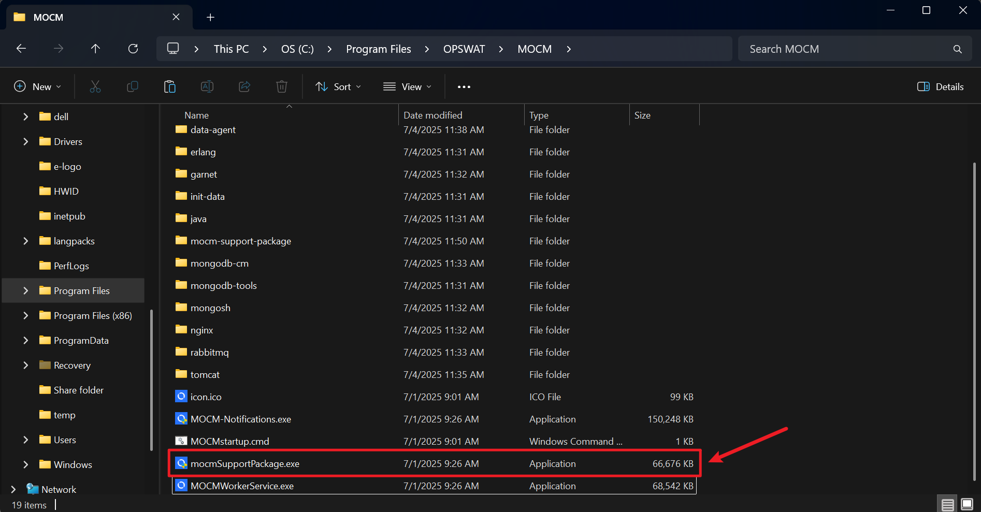981x512 pixels.
Task: Expand the Users tree node
Action: (x=25, y=440)
